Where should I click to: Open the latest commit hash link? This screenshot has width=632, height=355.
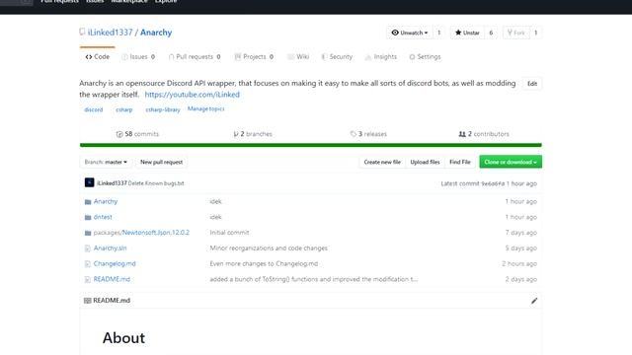pyautogui.click(x=493, y=183)
